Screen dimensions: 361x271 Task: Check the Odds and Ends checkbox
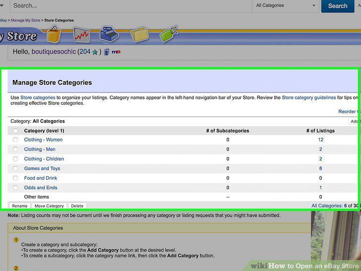point(15,188)
